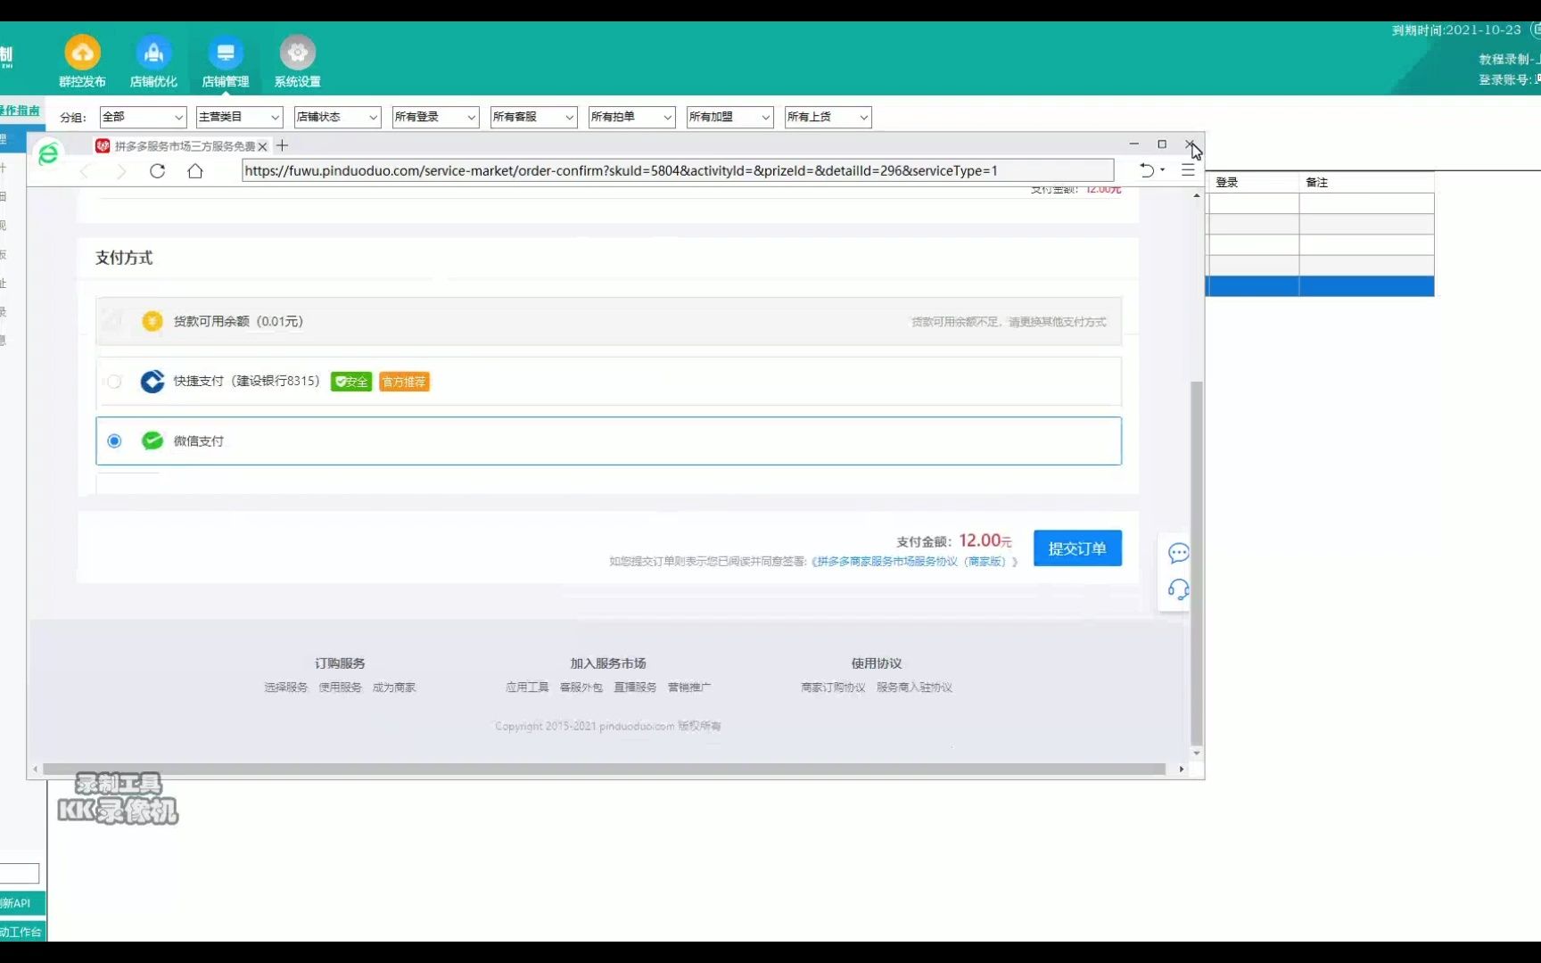Open the 所有拍单 dropdown
Viewport: 1541px width, 963px height.
click(631, 117)
